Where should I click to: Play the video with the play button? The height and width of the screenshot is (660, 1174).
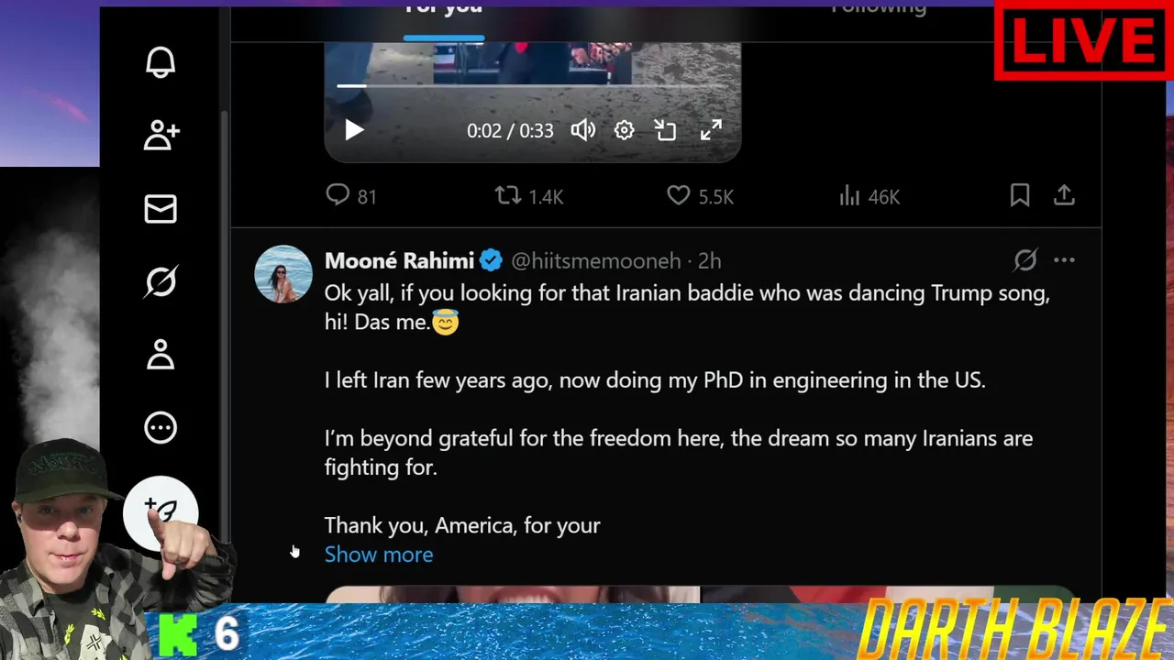pyautogui.click(x=354, y=130)
